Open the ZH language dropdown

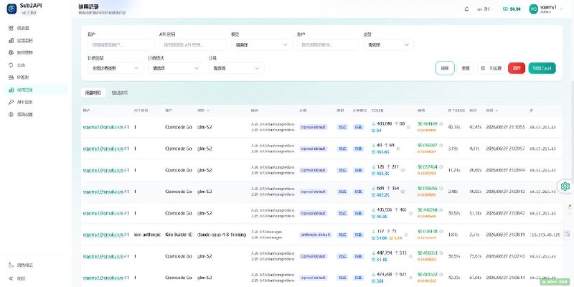[486, 9]
